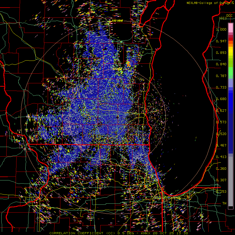Select the 1.000 legend value
This screenshot has width=235, height=235.
221,29
